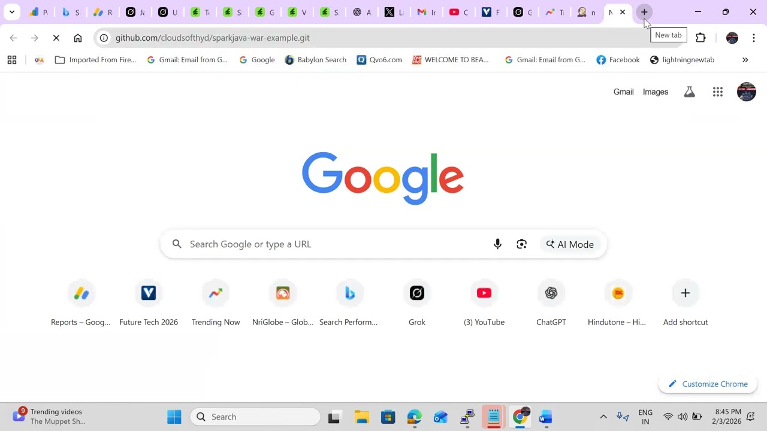Open the Gmail link on Google page
Viewport: 767px width, 431px height.
623,92
